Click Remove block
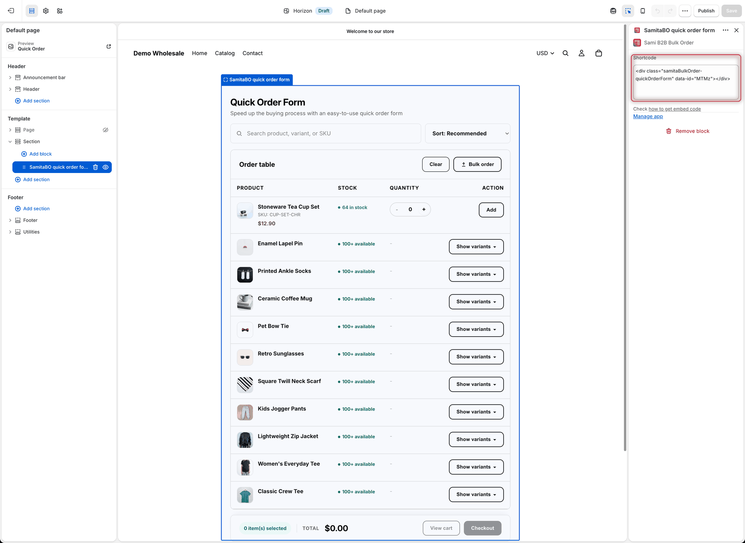The height and width of the screenshot is (543, 745). click(687, 131)
